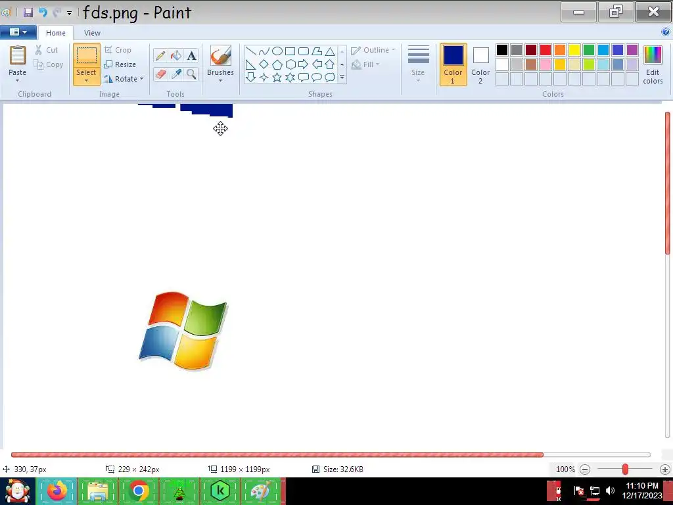Pick the Diamond shape
673x505 pixels.
264,64
